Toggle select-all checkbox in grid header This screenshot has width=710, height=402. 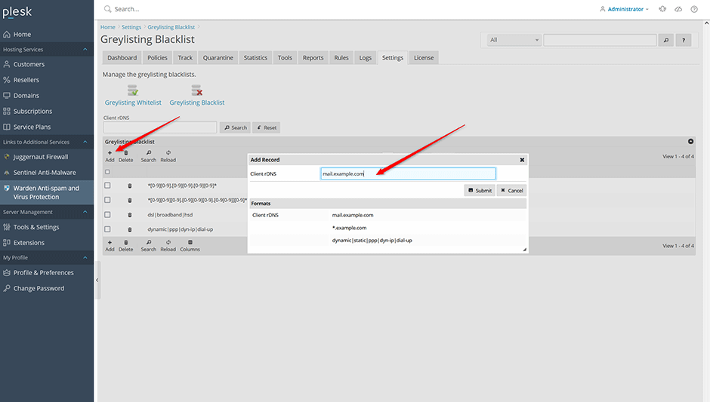tap(107, 172)
